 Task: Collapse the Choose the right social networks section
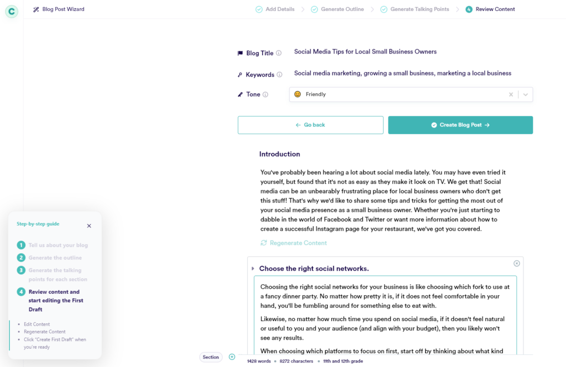[254, 269]
